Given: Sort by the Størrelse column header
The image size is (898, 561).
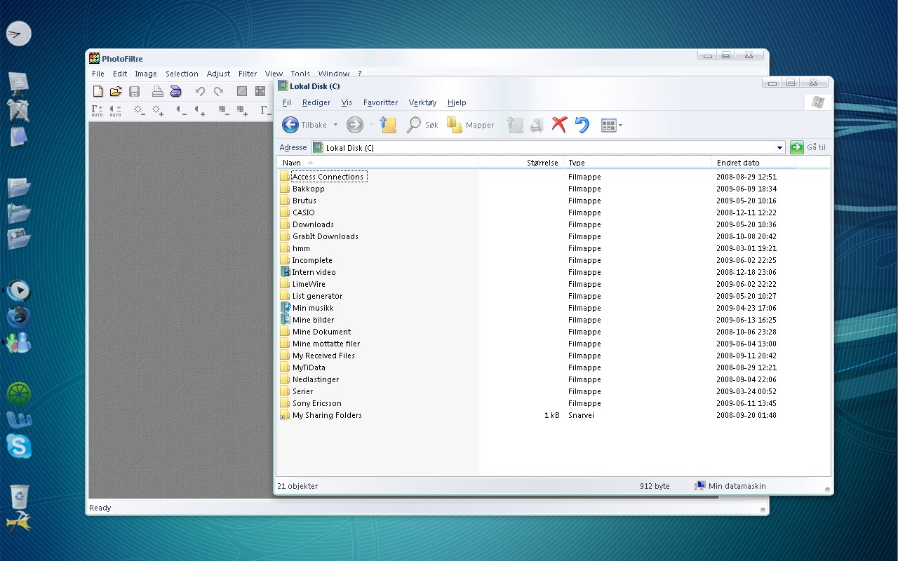Looking at the screenshot, I should [x=521, y=163].
